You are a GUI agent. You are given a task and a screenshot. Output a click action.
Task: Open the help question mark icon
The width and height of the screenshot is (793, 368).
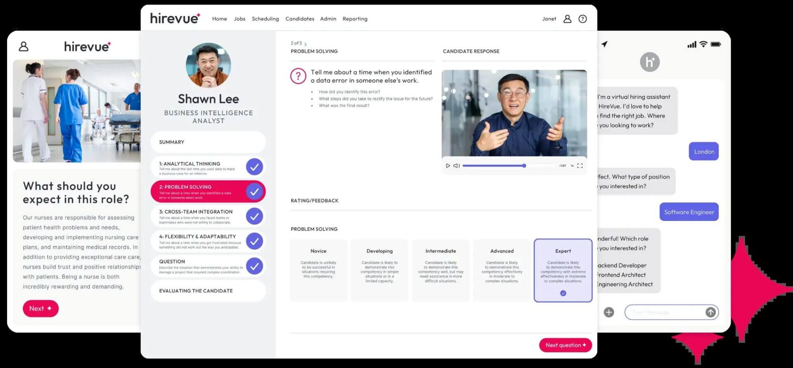(582, 19)
